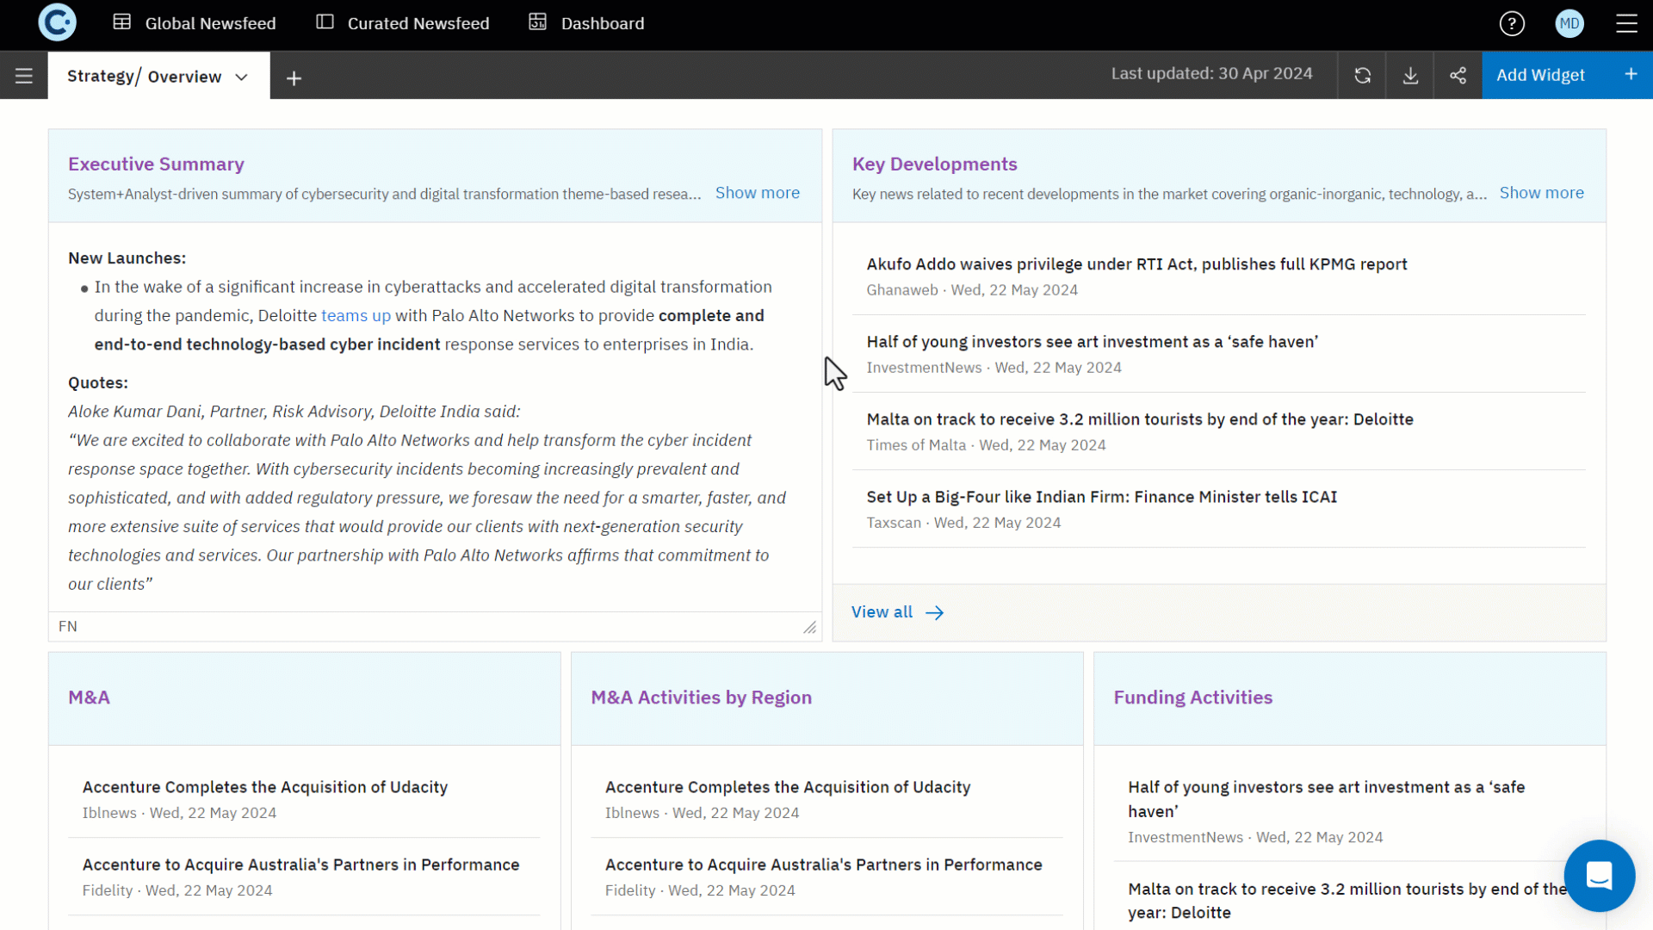Click the FN footer label
1653x930 pixels.
tap(67, 627)
